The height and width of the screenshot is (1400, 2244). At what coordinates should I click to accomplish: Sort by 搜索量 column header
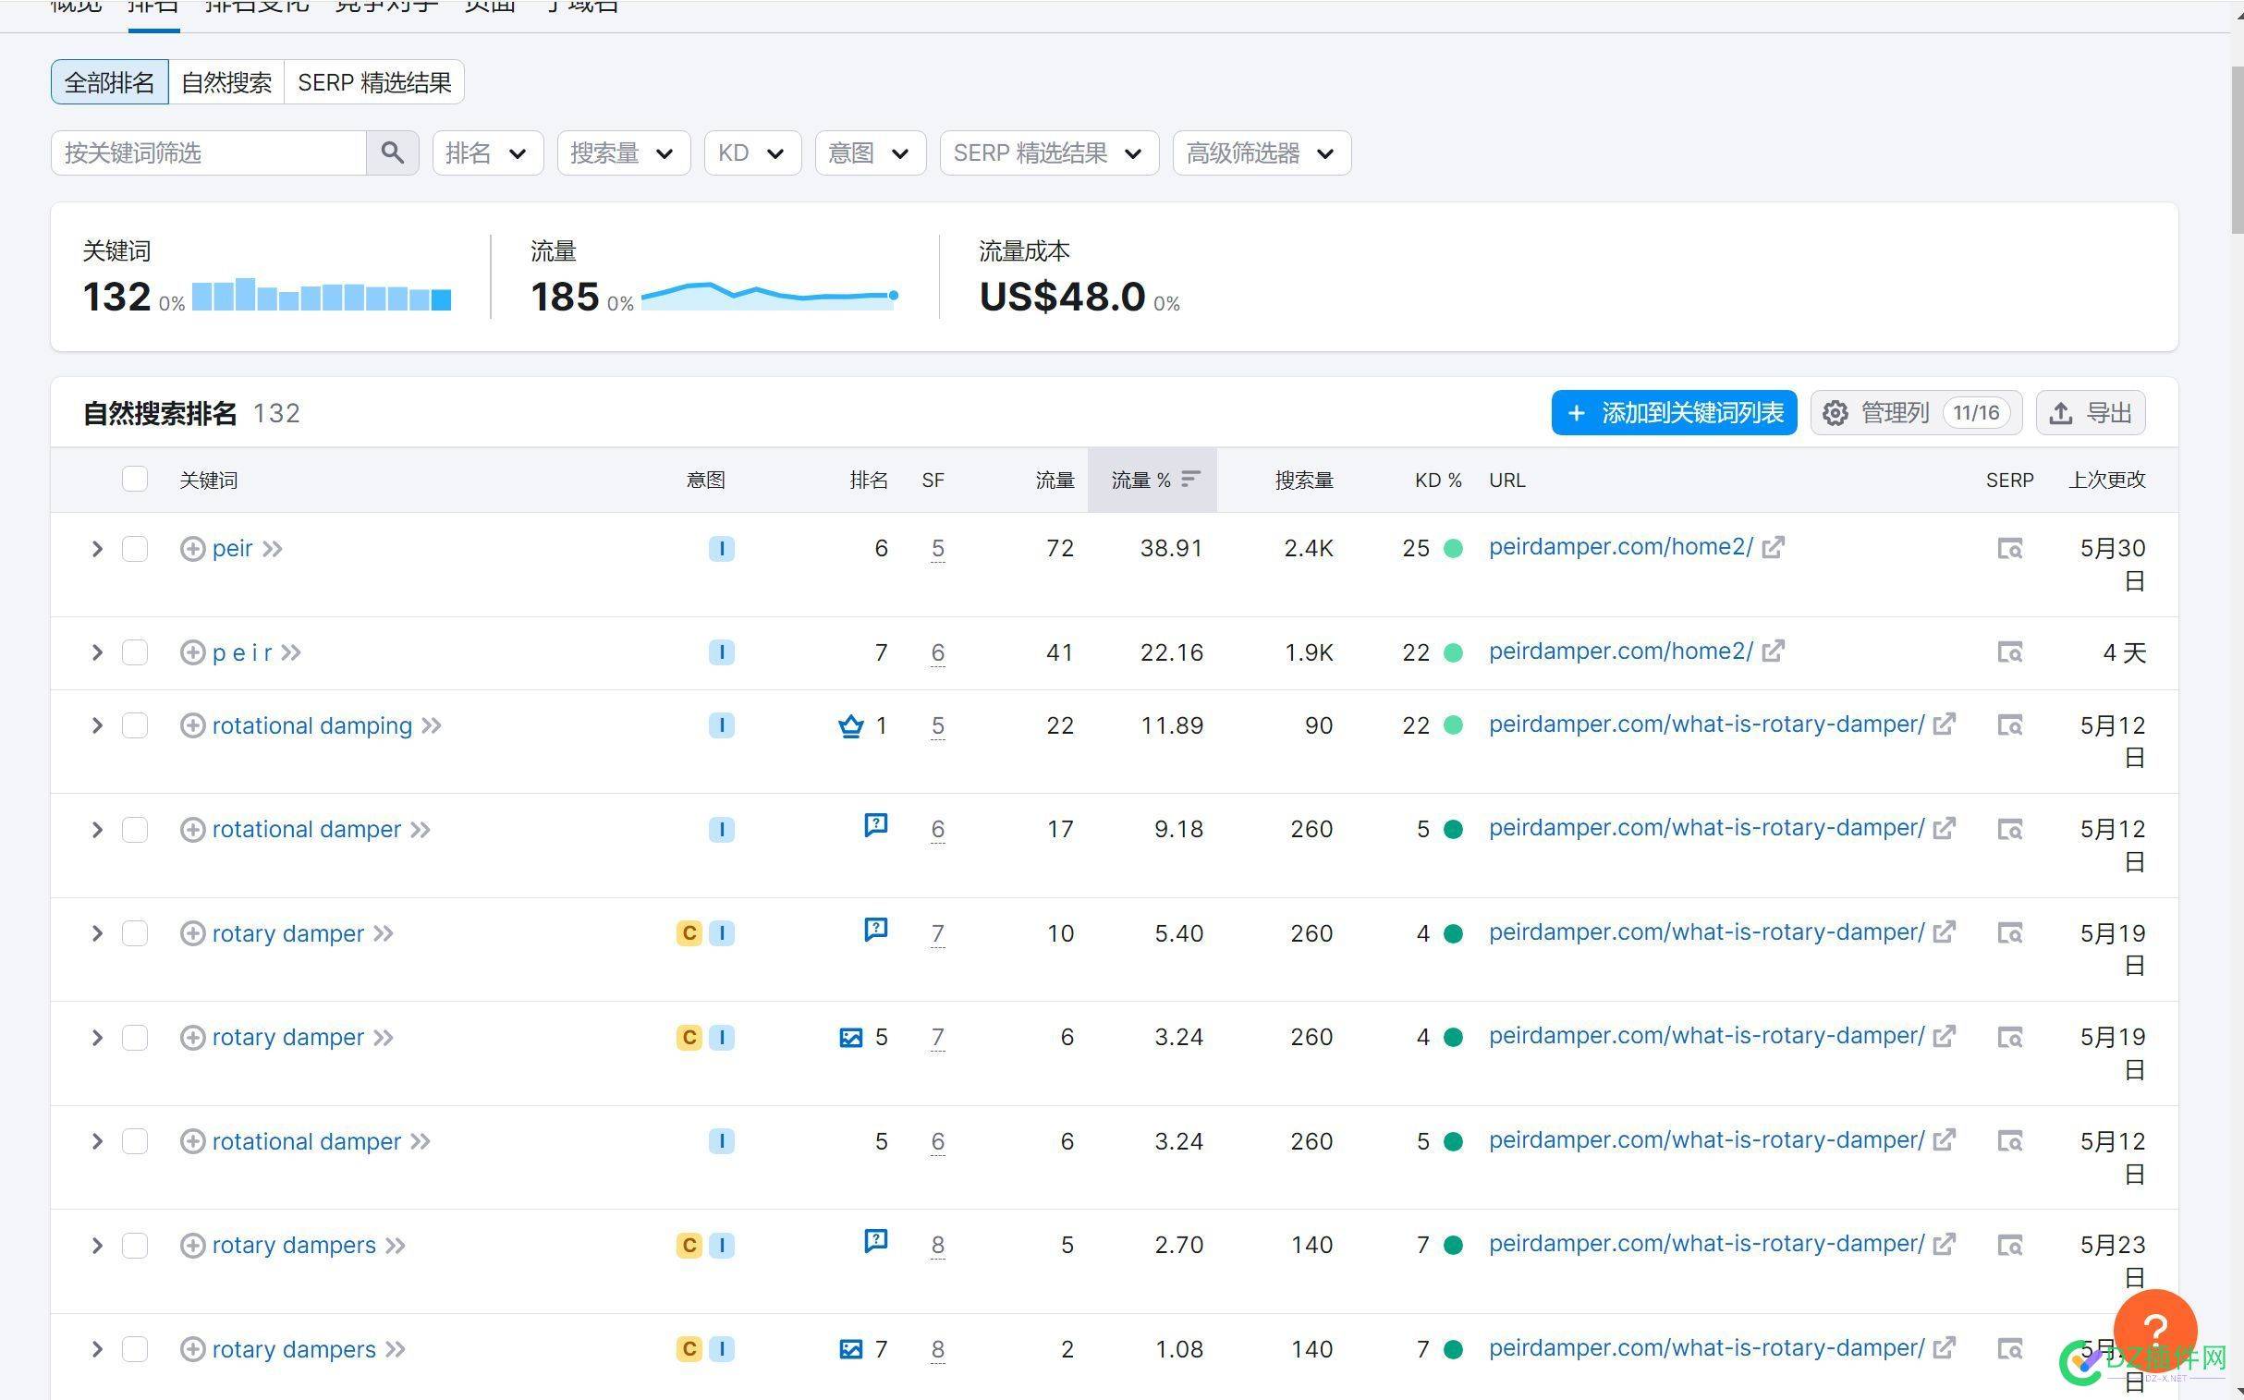tap(1303, 480)
